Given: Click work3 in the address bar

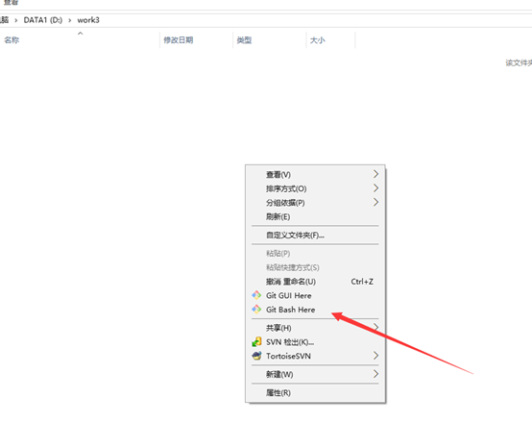Looking at the screenshot, I should tap(88, 20).
